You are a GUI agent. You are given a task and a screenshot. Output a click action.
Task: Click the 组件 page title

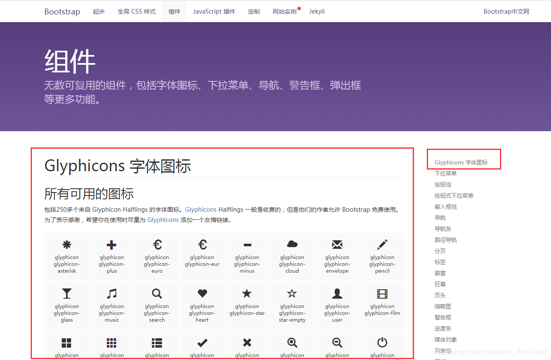tap(70, 62)
